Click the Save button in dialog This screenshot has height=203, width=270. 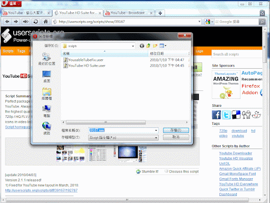[176, 130]
